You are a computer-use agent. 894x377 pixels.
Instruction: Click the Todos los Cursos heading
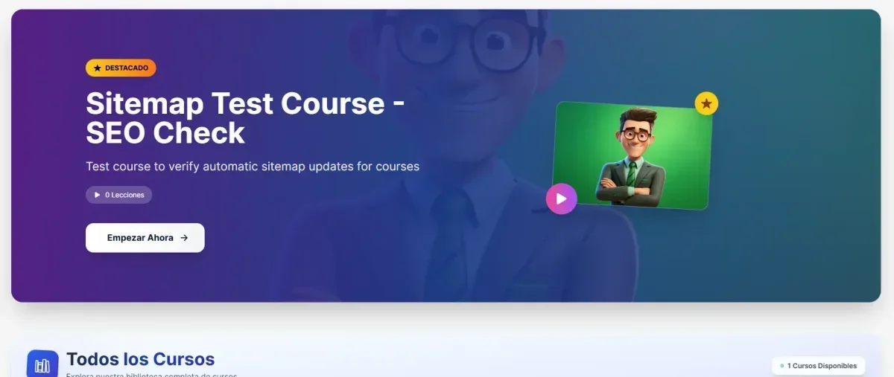pos(141,359)
